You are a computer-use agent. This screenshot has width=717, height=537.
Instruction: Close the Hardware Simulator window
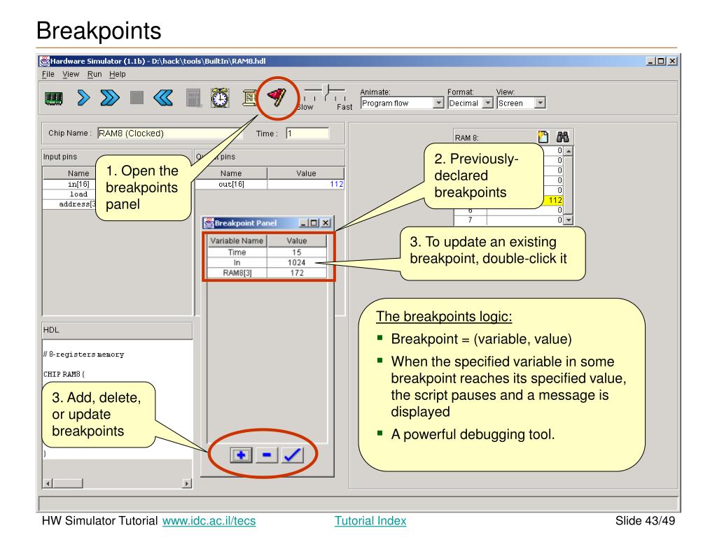click(672, 61)
